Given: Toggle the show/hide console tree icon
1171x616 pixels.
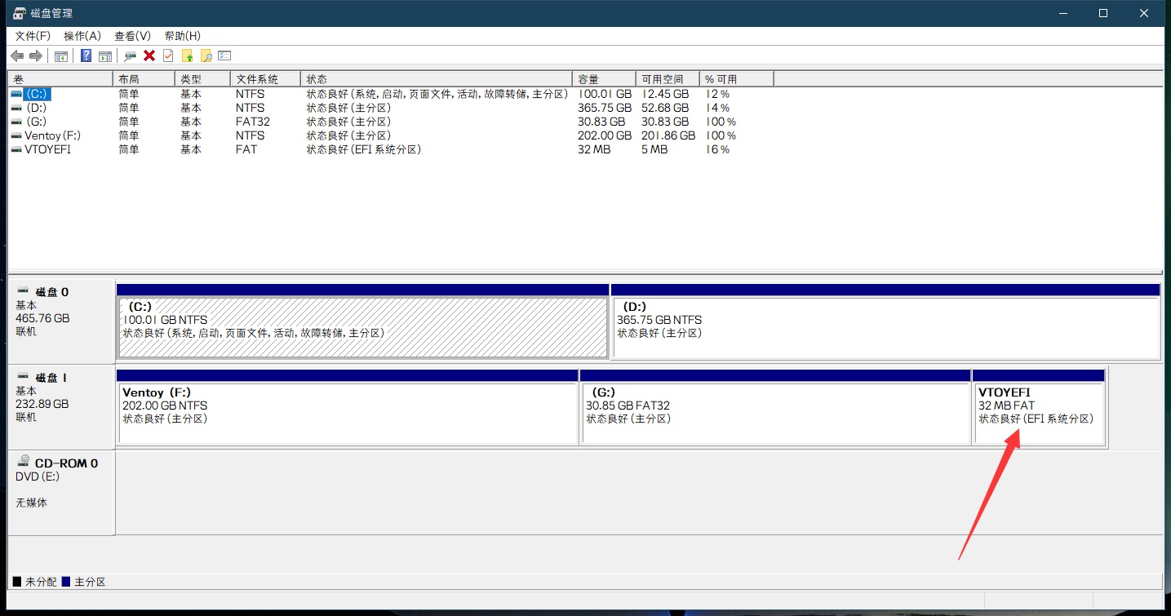Looking at the screenshot, I should coord(61,55).
